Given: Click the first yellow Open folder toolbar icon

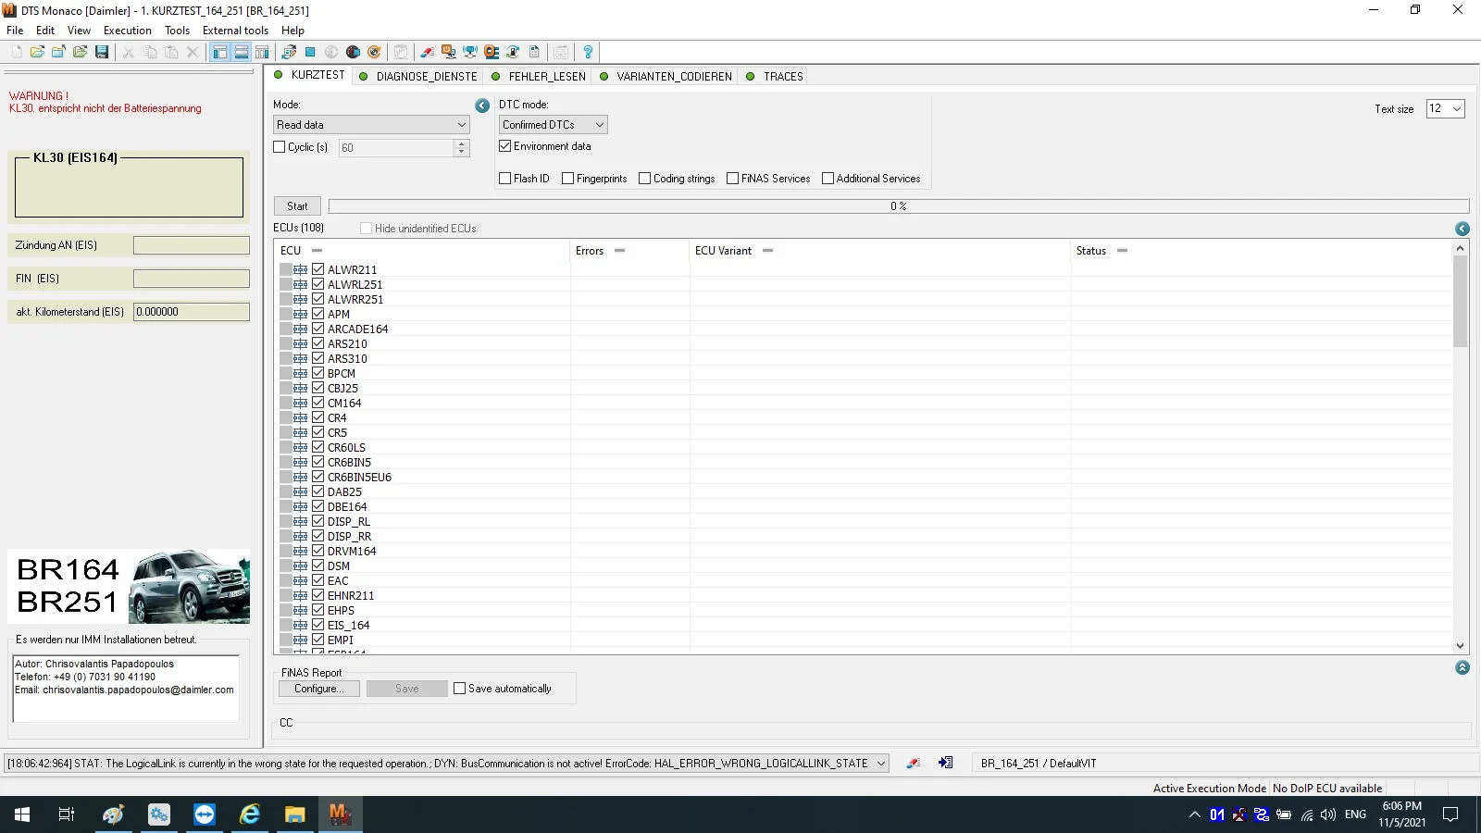Looking at the screenshot, I should click(x=37, y=52).
